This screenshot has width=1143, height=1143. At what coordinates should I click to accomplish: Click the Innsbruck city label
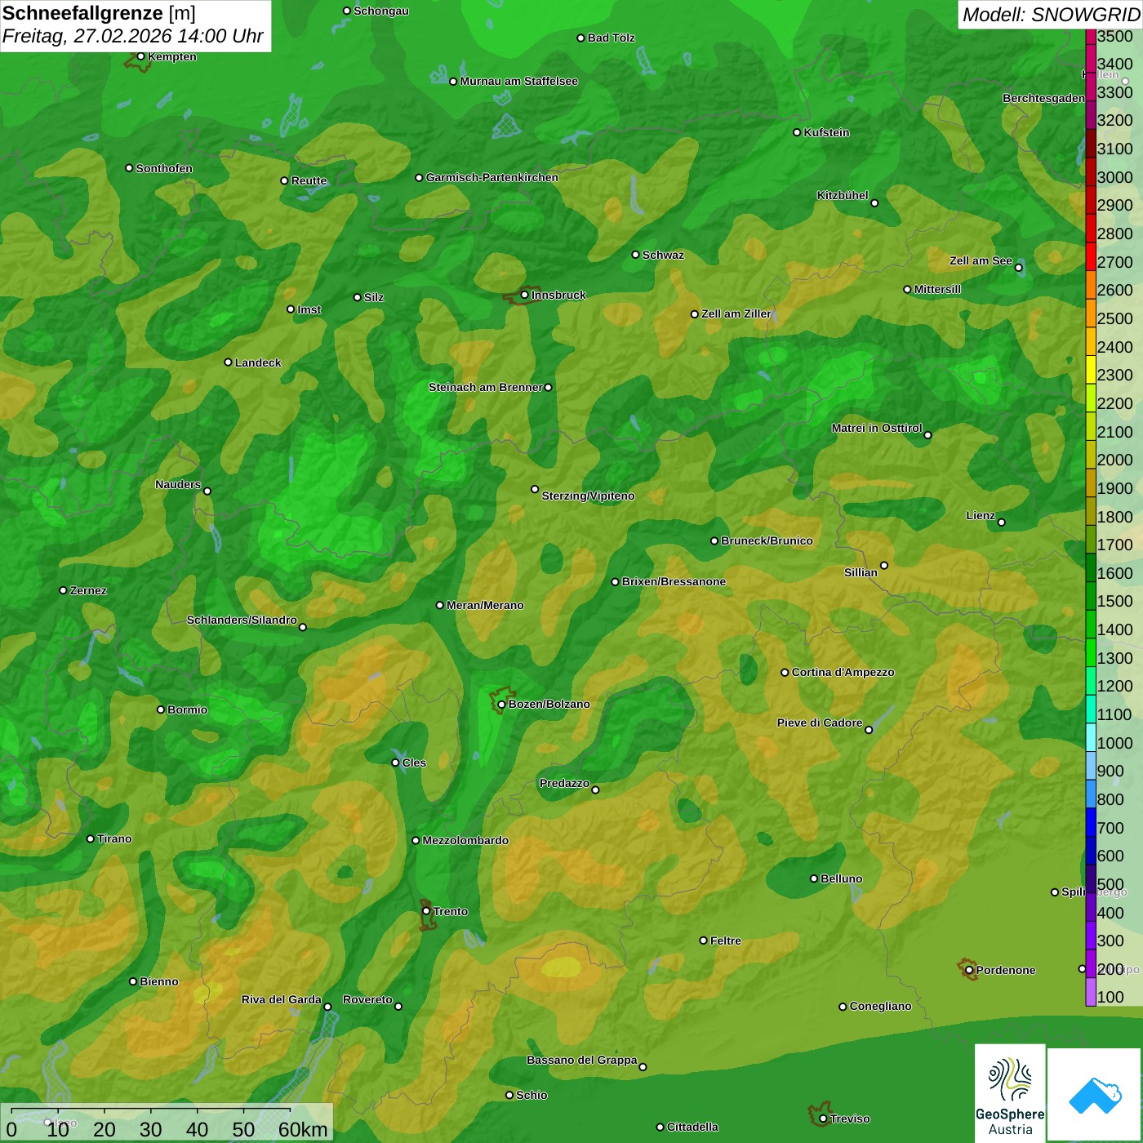[558, 295]
